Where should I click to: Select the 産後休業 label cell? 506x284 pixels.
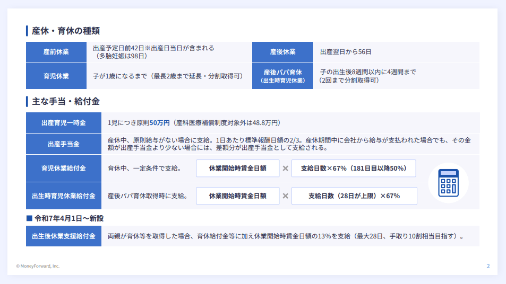pyautogui.click(x=282, y=52)
